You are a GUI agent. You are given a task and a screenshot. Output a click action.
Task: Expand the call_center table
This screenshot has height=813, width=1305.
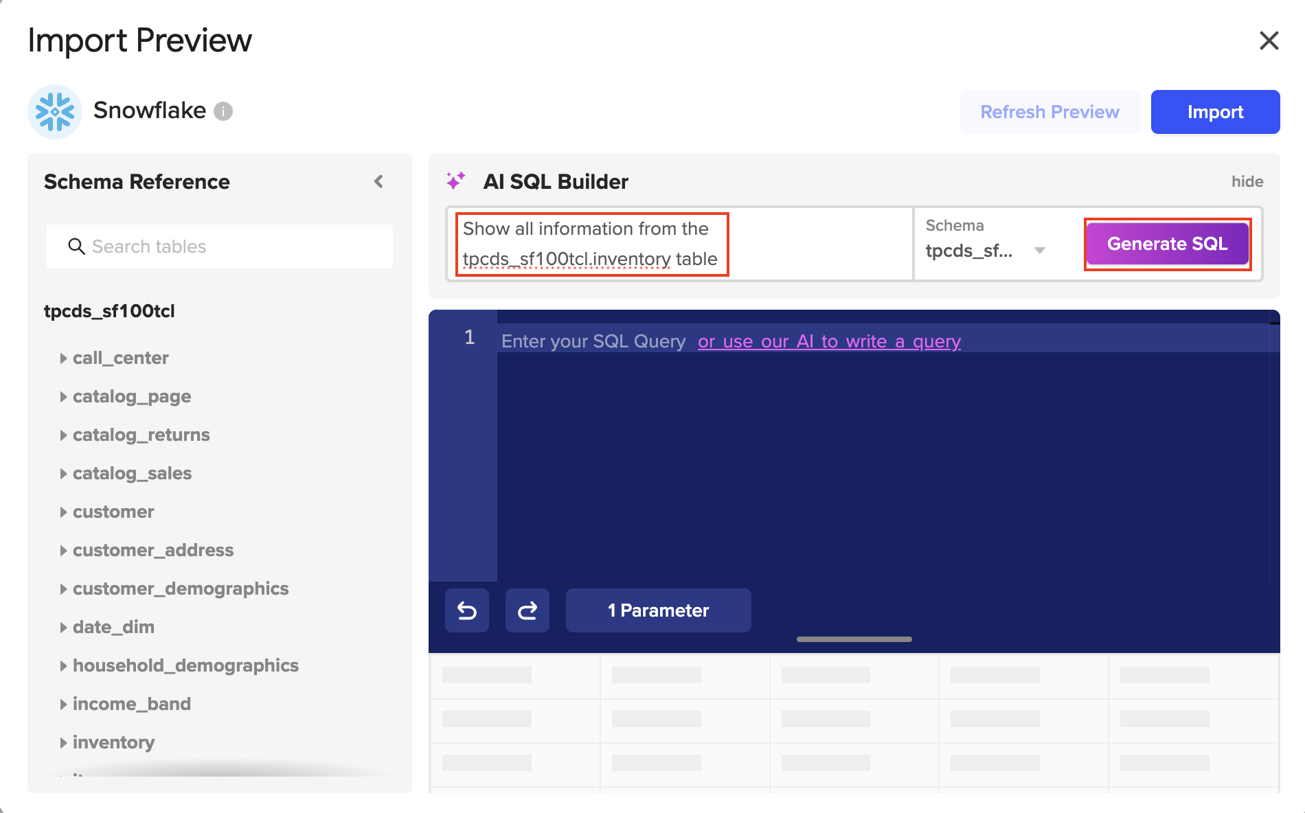pyautogui.click(x=63, y=358)
